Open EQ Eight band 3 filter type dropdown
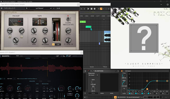 click(x=143, y=92)
